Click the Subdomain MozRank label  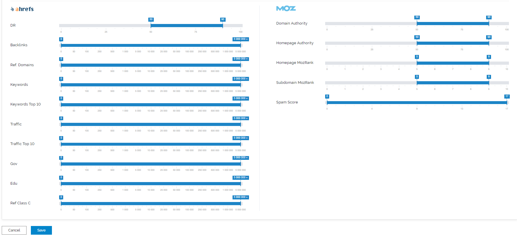click(x=295, y=82)
